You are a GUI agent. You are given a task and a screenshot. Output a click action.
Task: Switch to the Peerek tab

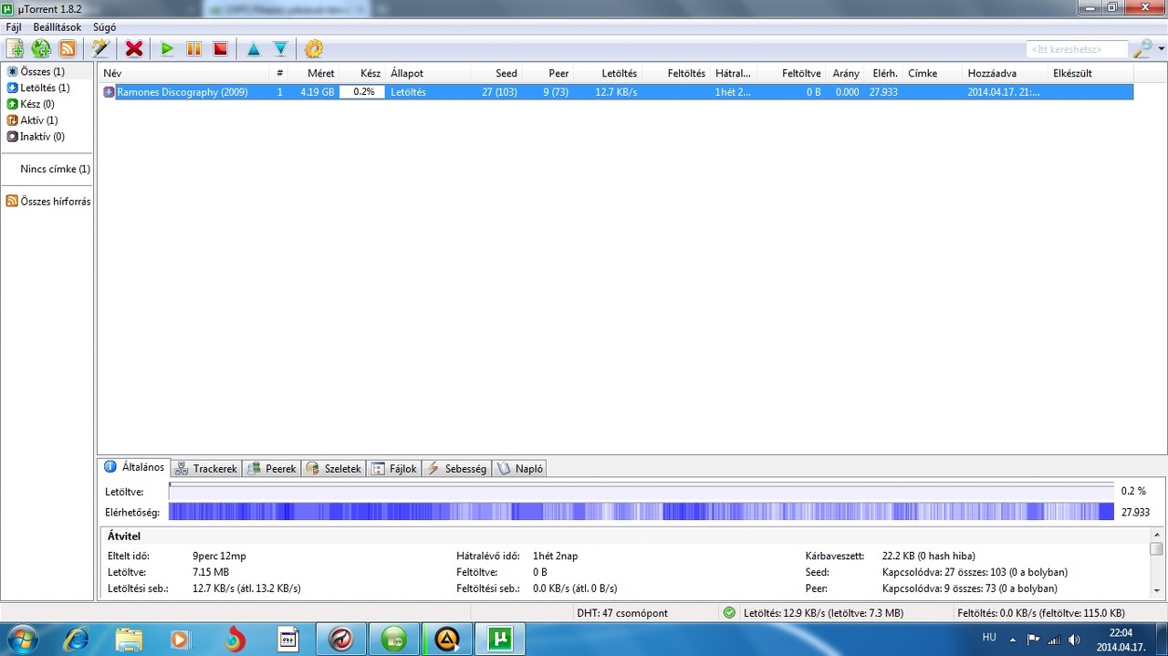(272, 469)
